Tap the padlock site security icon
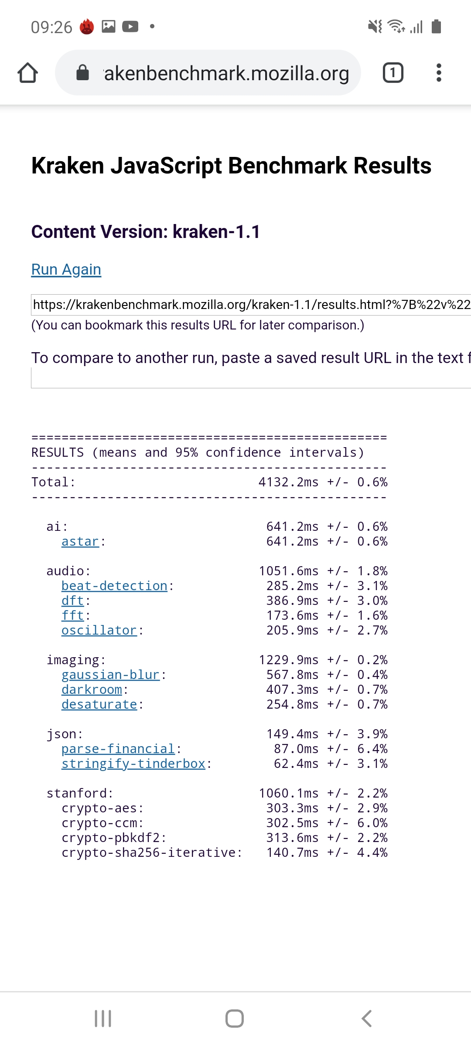The height and width of the screenshot is (1046, 471). 82,73
